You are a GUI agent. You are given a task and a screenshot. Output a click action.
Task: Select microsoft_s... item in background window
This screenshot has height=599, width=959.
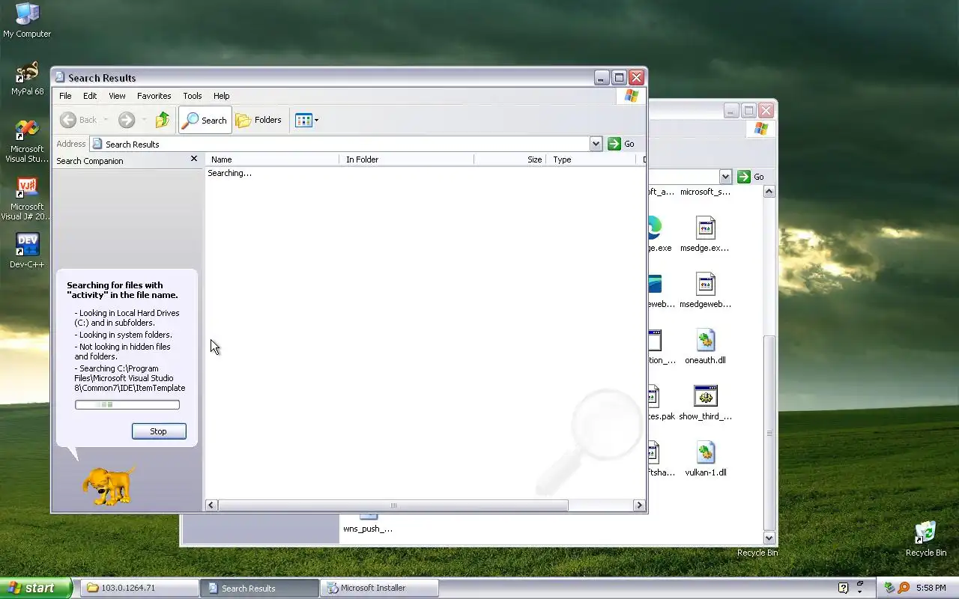click(x=705, y=192)
